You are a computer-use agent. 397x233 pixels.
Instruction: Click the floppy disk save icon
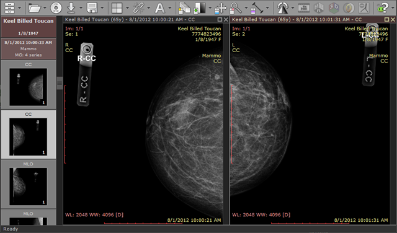[x=92, y=8]
